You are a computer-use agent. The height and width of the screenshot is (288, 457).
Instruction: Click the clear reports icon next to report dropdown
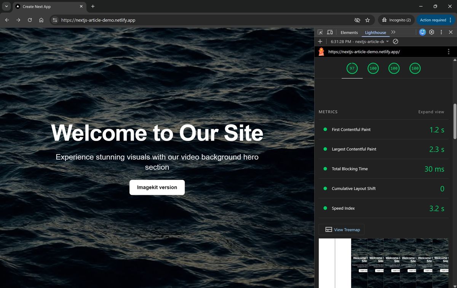[x=395, y=41]
